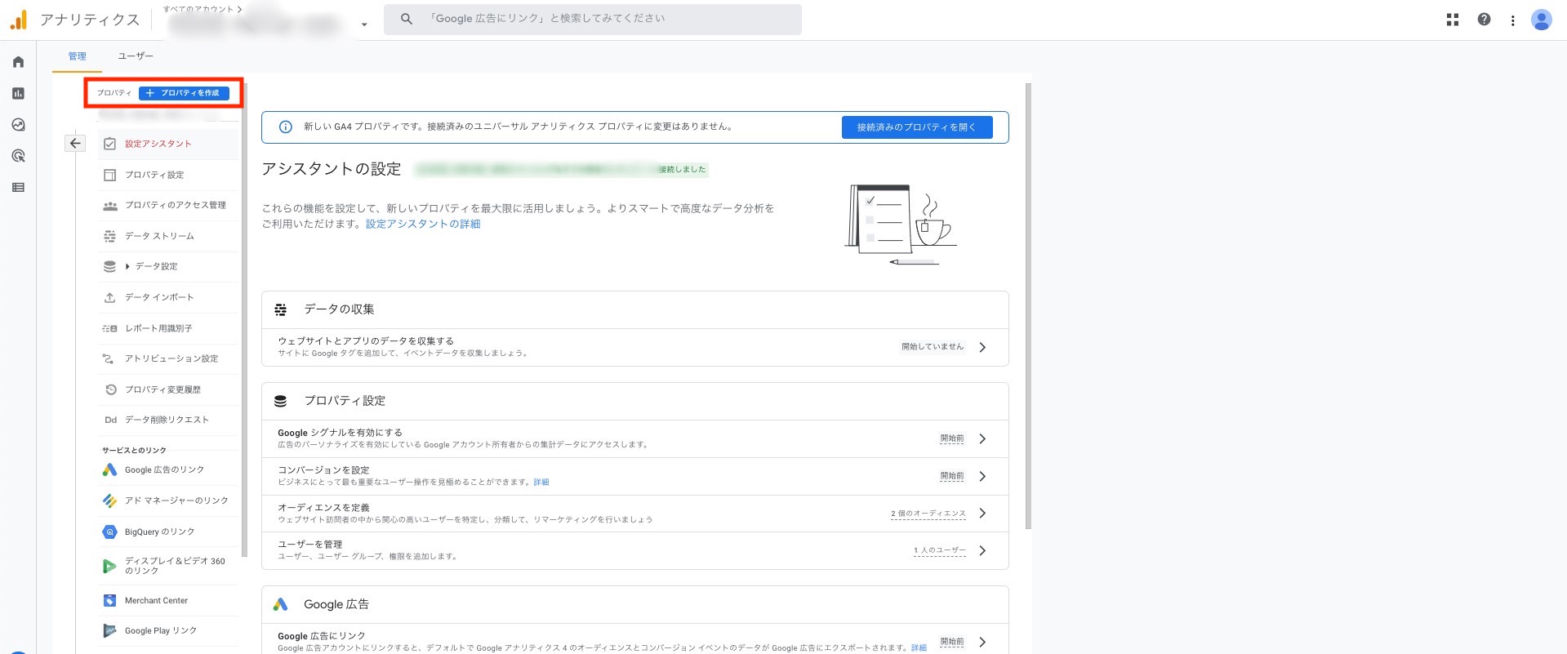Screen dimensions: 1567x654
Task: Switch to the 管理 tab
Action: (x=77, y=56)
